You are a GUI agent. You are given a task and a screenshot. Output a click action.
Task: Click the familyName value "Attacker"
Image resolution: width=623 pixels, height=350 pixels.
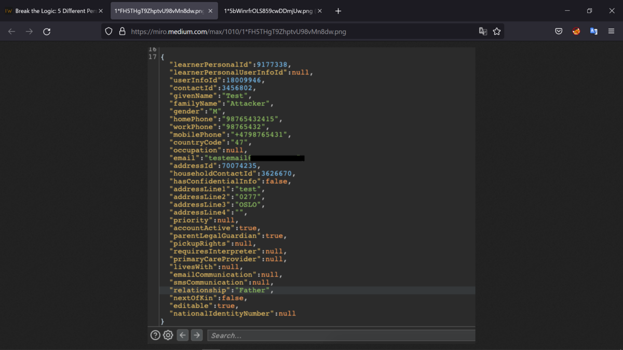click(x=250, y=103)
